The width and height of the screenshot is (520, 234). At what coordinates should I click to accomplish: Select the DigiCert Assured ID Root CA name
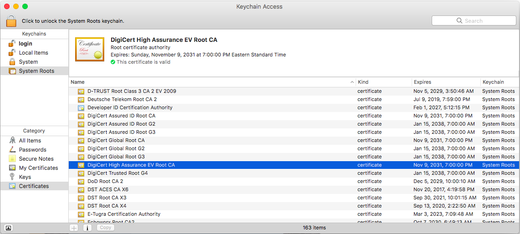point(122,116)
